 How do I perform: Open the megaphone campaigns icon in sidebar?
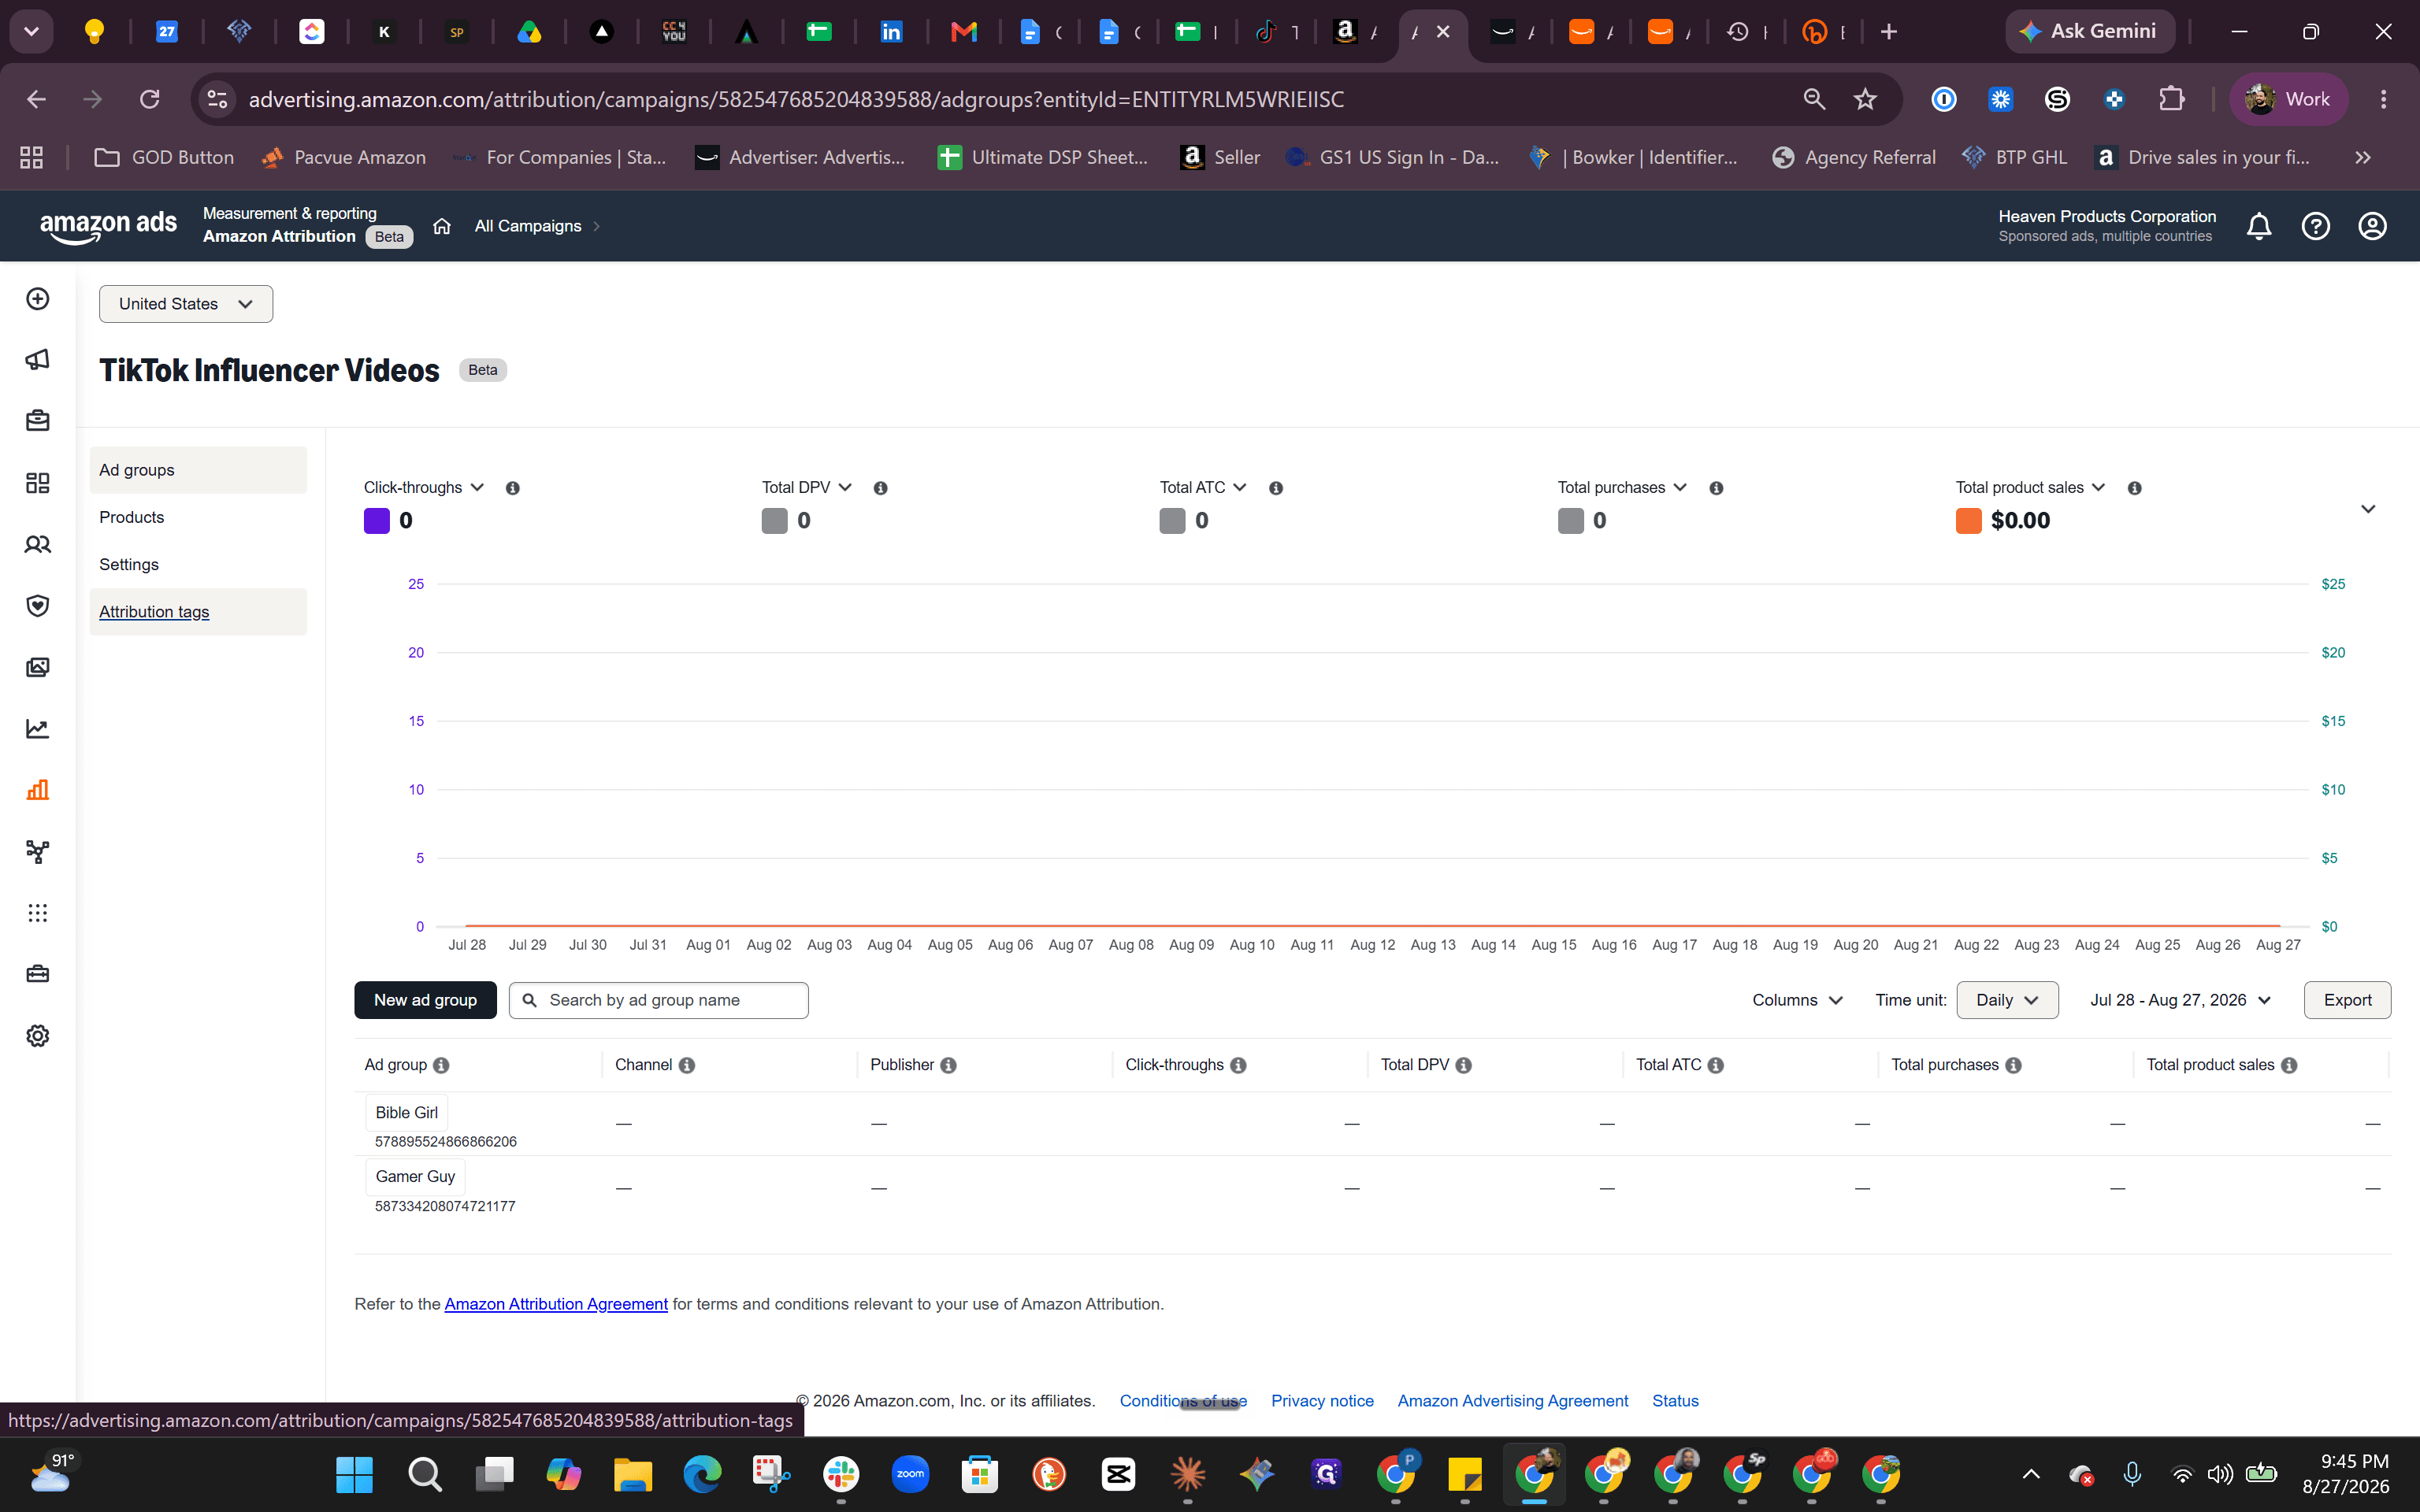click(x=38, y=360)
